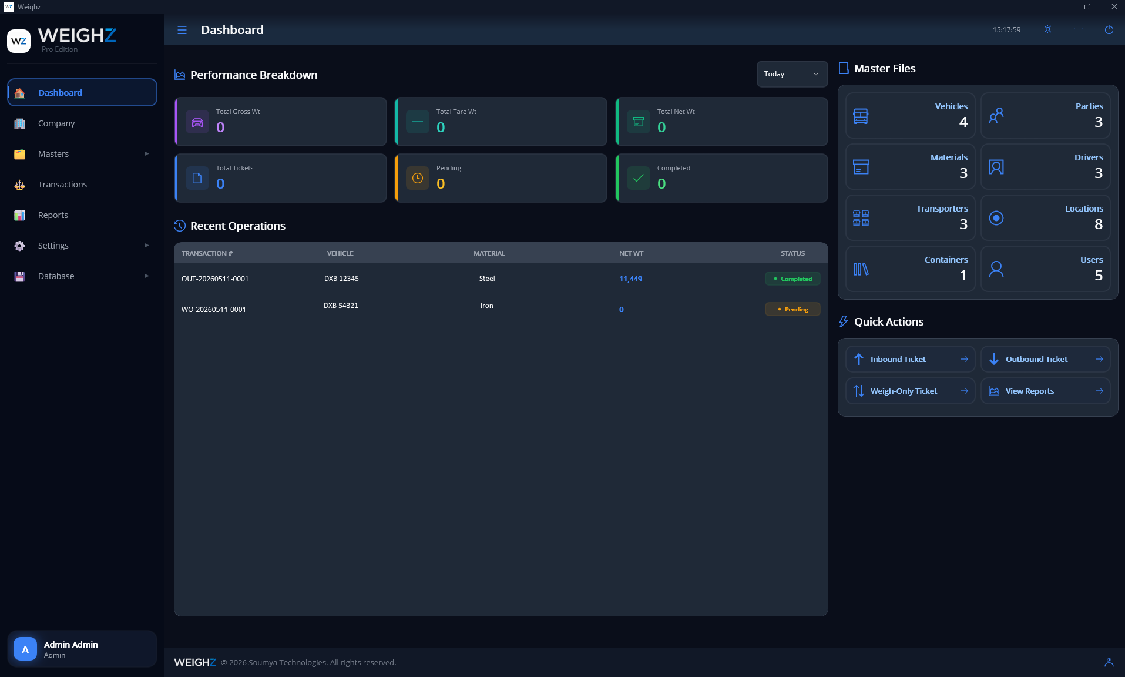Switch theme with the sun icon
Image resolution: width=1125 pixels, height=677 pixels.
(1047, 29)
